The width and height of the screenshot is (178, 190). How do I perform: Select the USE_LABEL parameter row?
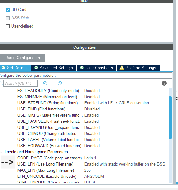(50, 140)
